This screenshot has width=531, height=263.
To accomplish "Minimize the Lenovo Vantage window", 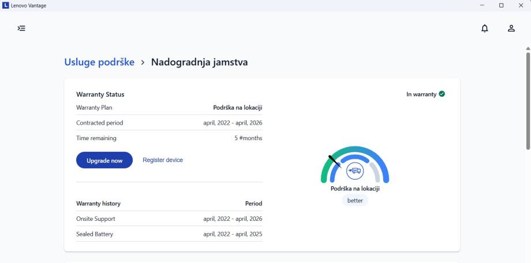I will tap(482, 5).
